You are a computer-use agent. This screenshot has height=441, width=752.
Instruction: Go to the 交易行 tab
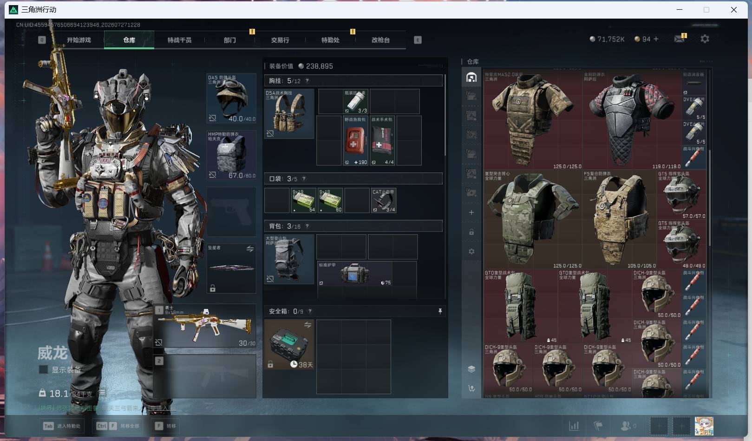click(x=280, y=40)
